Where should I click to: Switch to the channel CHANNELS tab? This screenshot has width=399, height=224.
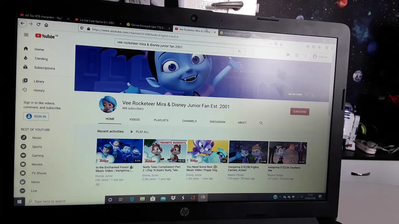tap(189, 121)
